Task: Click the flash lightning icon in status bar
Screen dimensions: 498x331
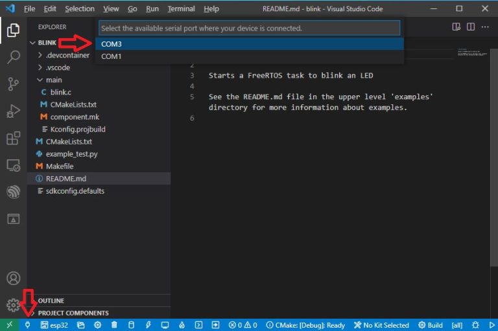Action: click(x=148, y=325)
